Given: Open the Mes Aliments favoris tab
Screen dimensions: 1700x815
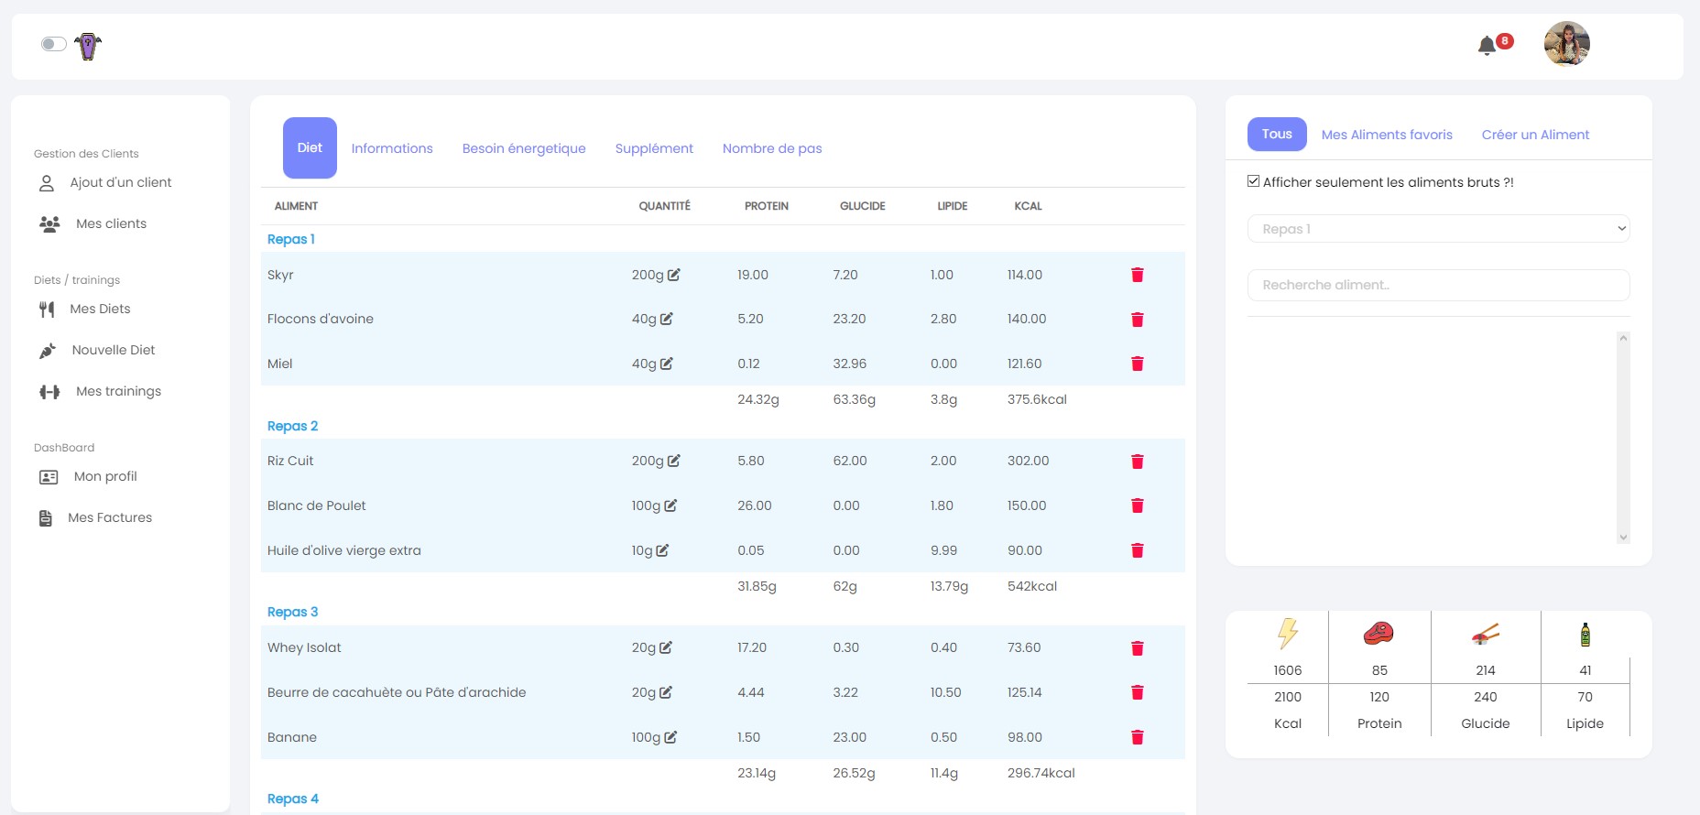Looking at the screenshot, I should click(1387, 135).
